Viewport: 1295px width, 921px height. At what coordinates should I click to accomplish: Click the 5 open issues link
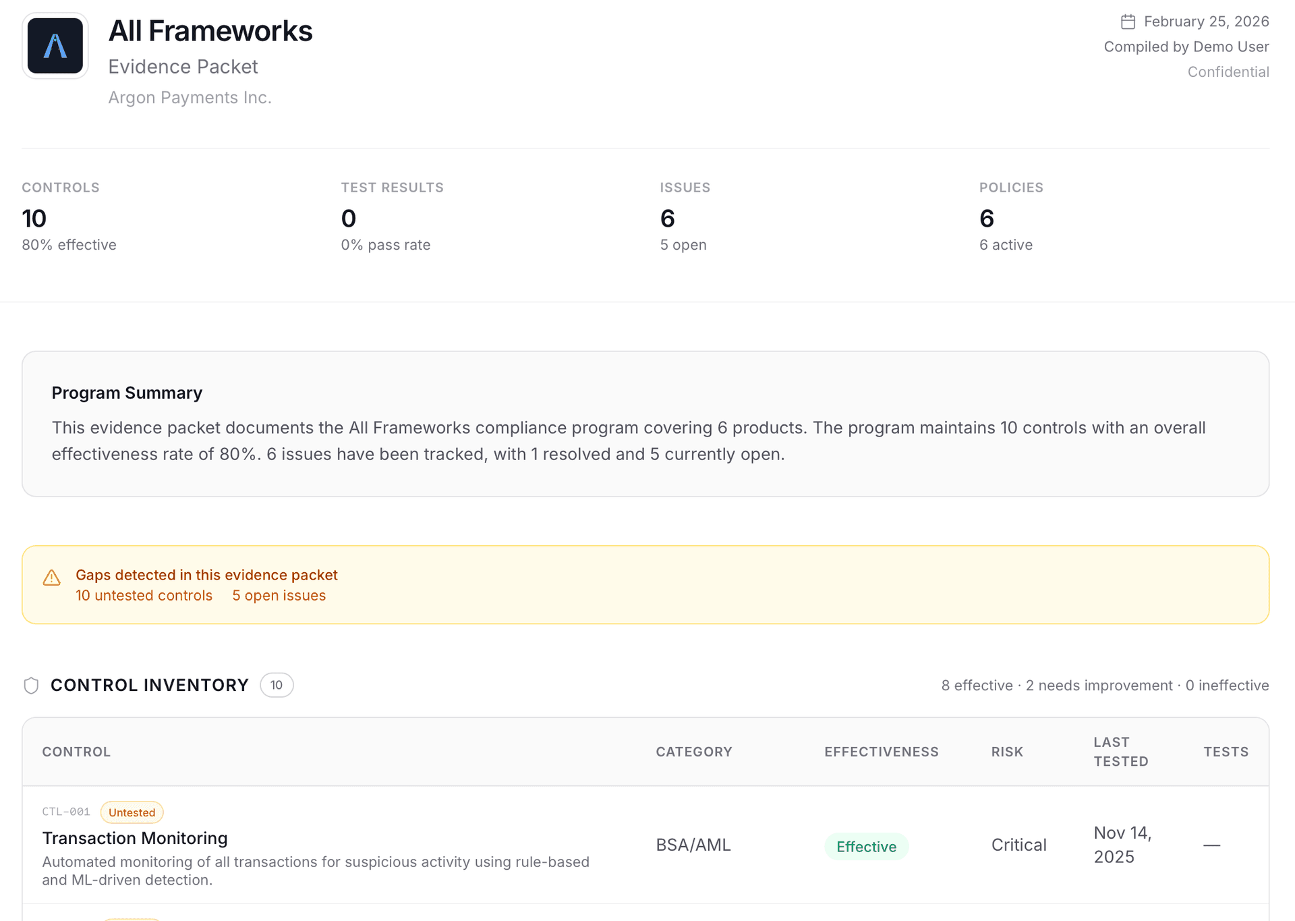[x=279, y=596]
